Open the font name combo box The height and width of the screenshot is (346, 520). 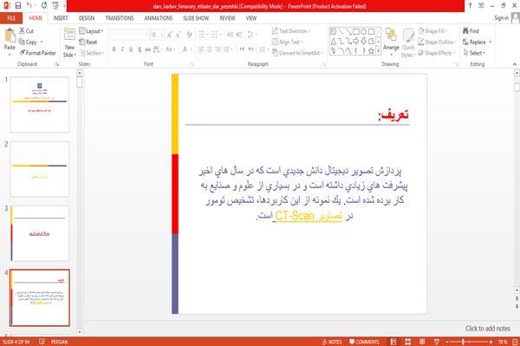point(130,35)
